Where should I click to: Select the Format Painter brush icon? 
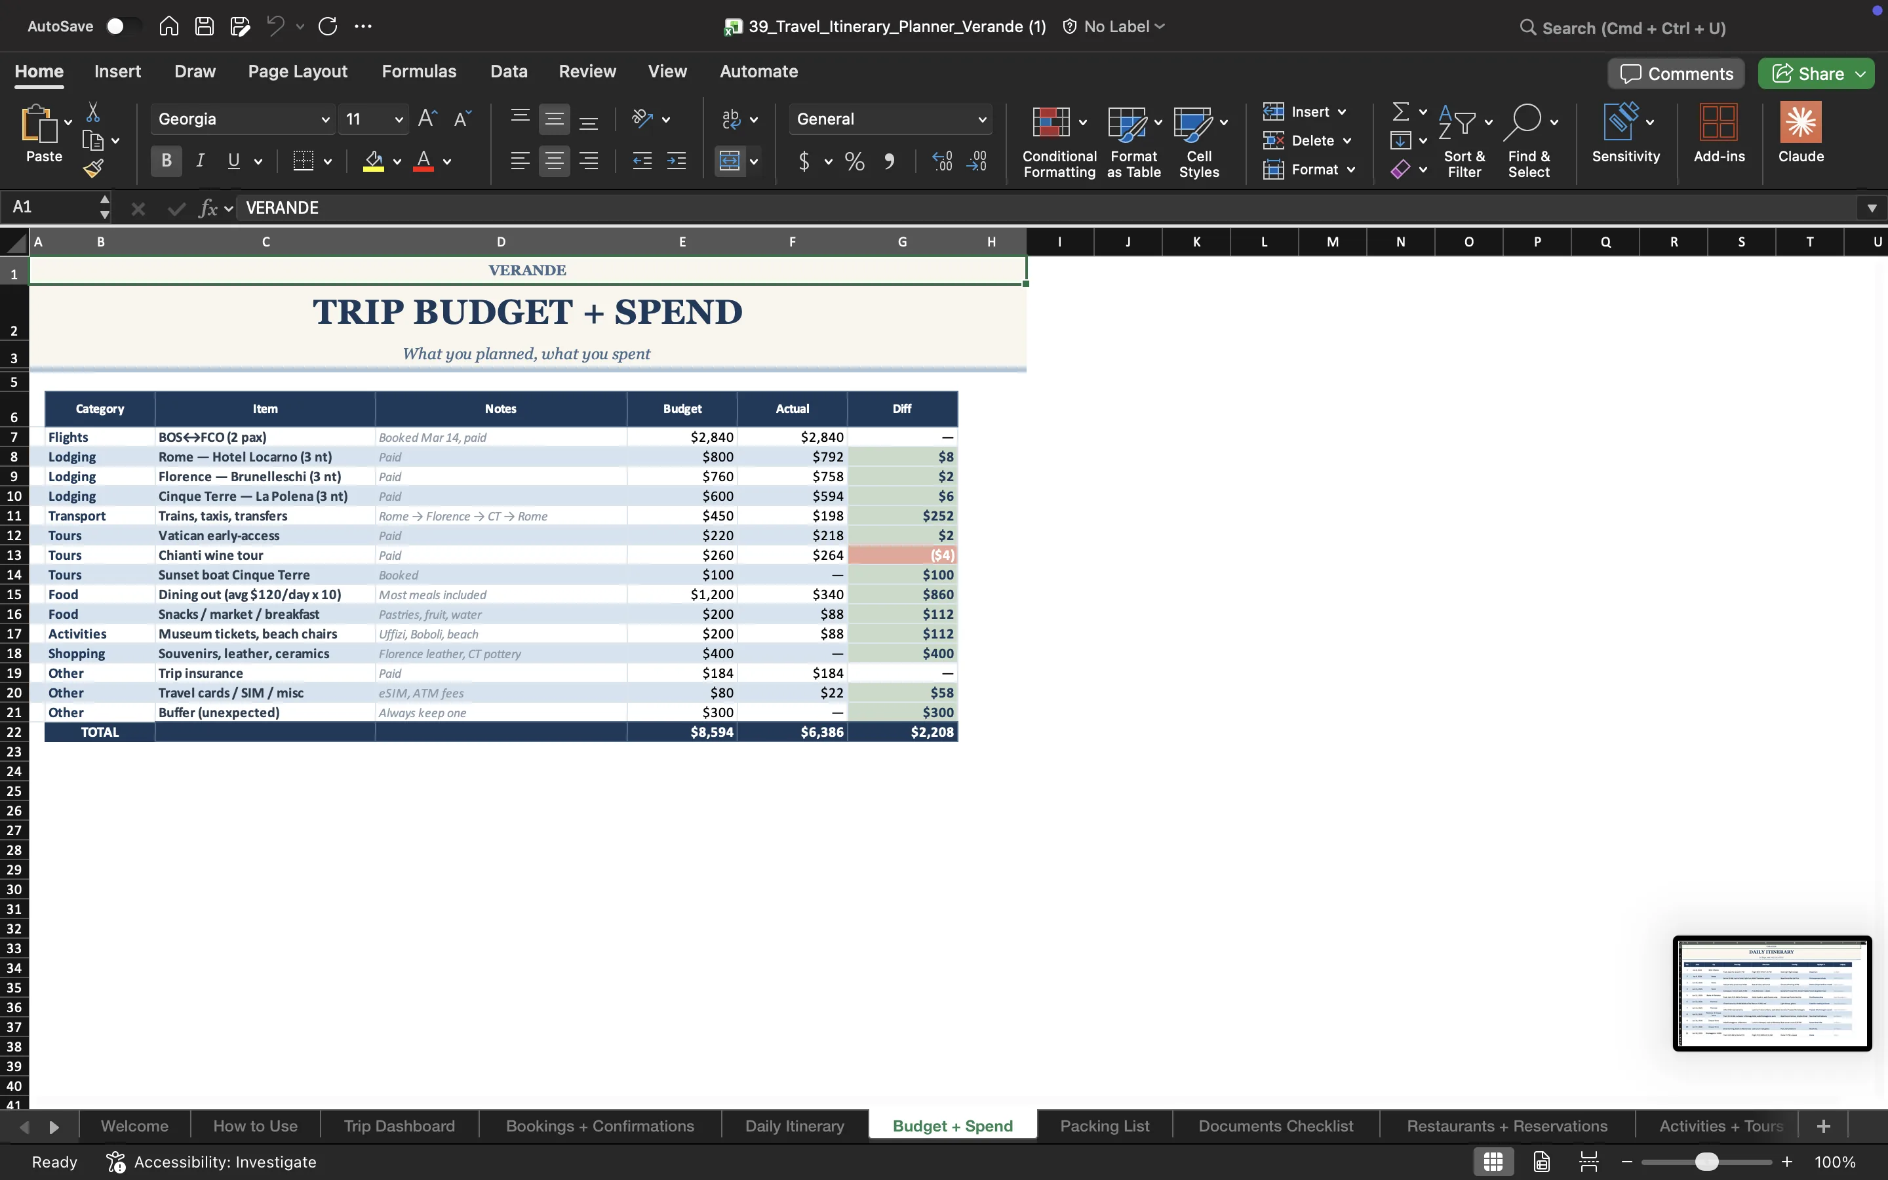(93, 168)
